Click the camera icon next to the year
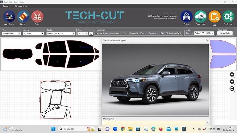237x133 pixels. (x=91, y=33)
